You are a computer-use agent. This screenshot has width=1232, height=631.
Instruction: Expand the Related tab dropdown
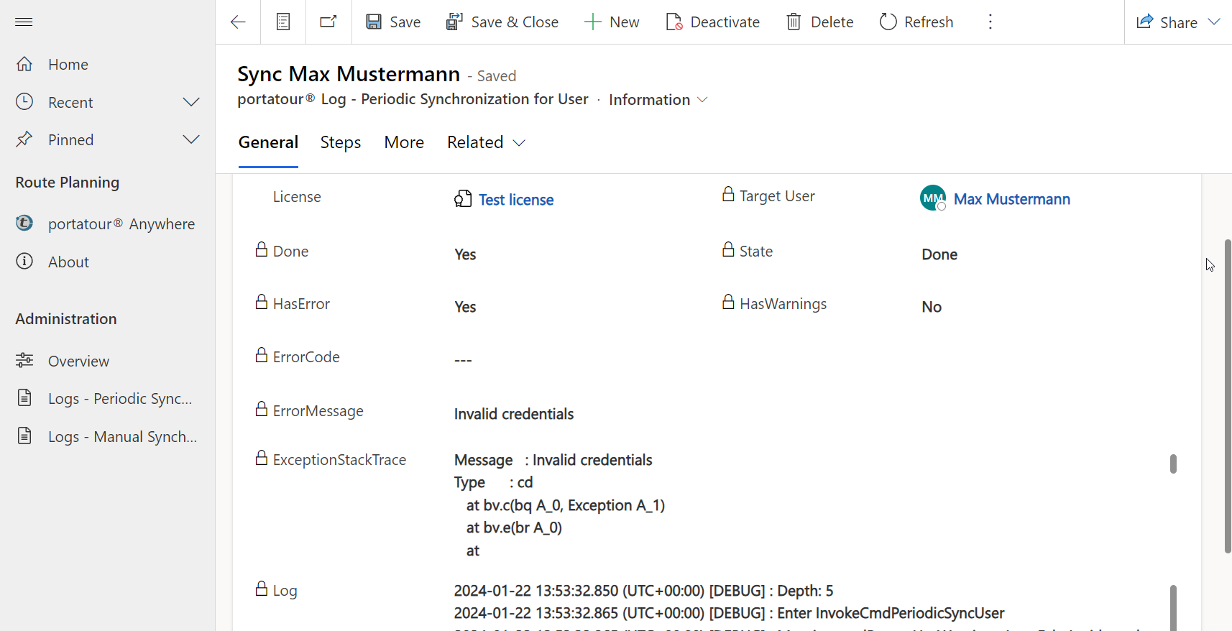(x=519, y=143)
